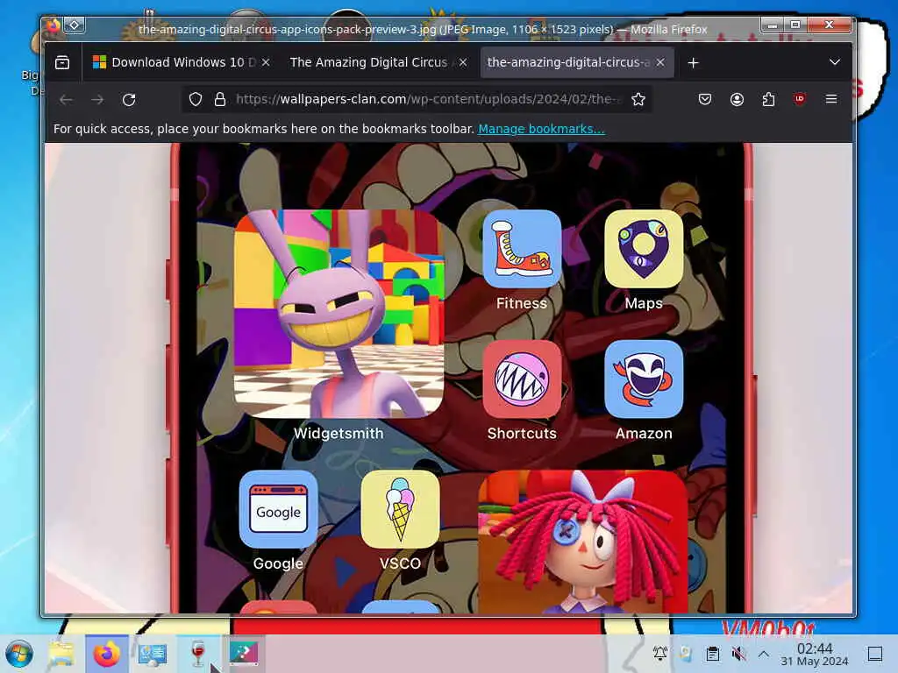Open the tracking protection shield icon
898x673 pixels.
coord(196,100)
